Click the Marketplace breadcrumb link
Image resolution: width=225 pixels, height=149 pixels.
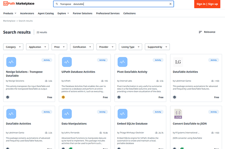[9, 21]
